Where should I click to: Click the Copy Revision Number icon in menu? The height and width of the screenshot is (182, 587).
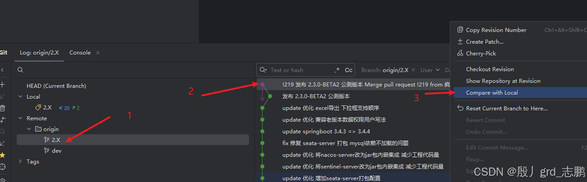[x=460, y=30]
